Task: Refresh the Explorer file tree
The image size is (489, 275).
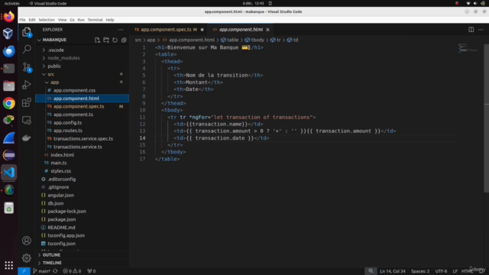Action: tap(115, 40)
